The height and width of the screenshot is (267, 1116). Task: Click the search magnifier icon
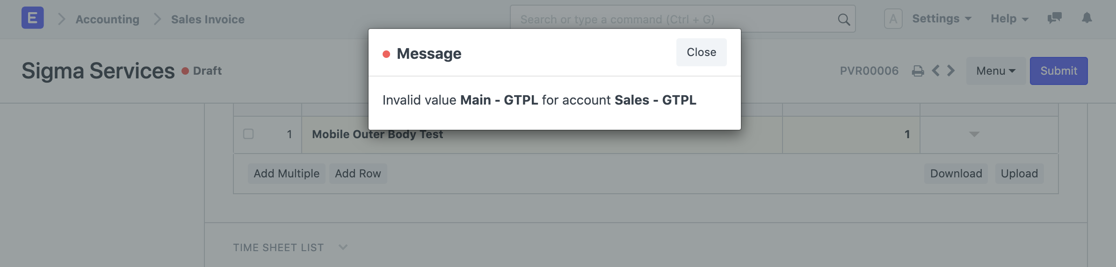(844, 20)
